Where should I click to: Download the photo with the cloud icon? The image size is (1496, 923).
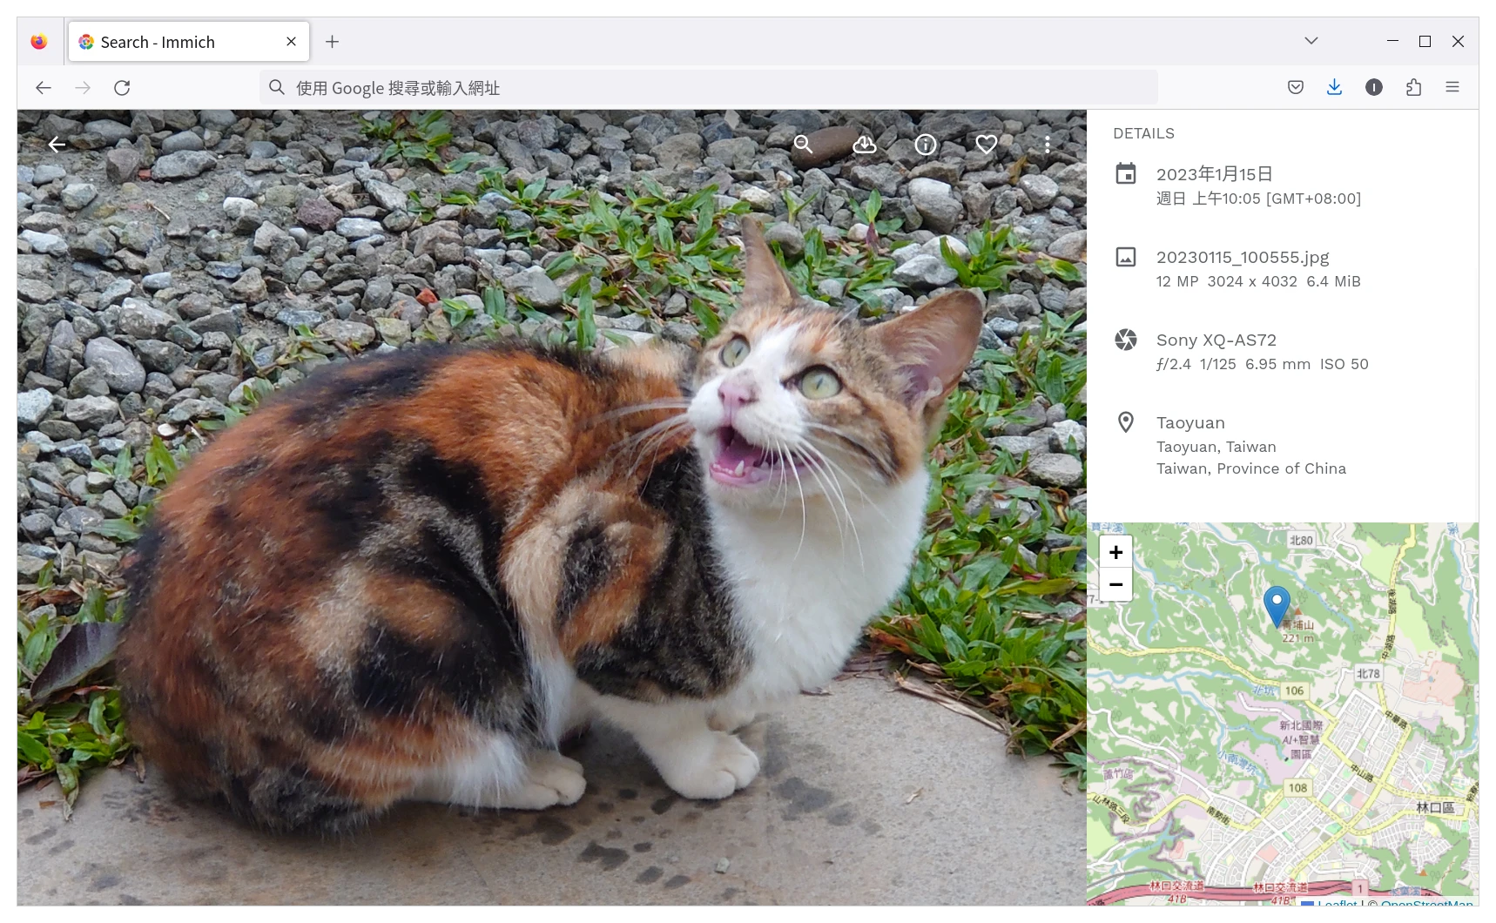[x=864, y=145]
